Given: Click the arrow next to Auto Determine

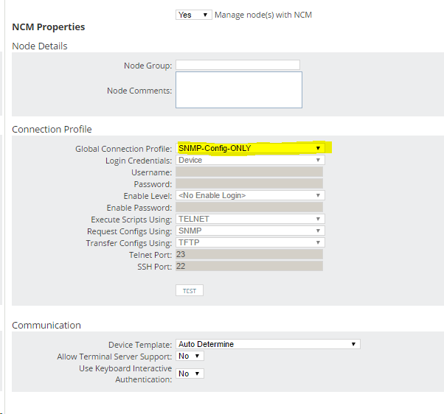Looking at the screenshot, I should [353, 344].
